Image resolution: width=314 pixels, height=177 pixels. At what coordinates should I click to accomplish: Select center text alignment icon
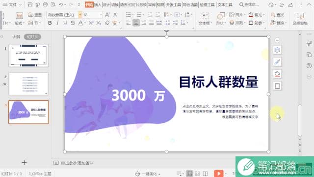tap(136, 23)
